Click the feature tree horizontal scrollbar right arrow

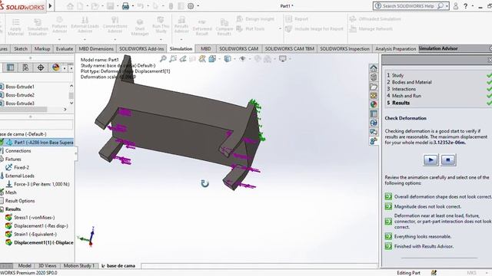65,110
